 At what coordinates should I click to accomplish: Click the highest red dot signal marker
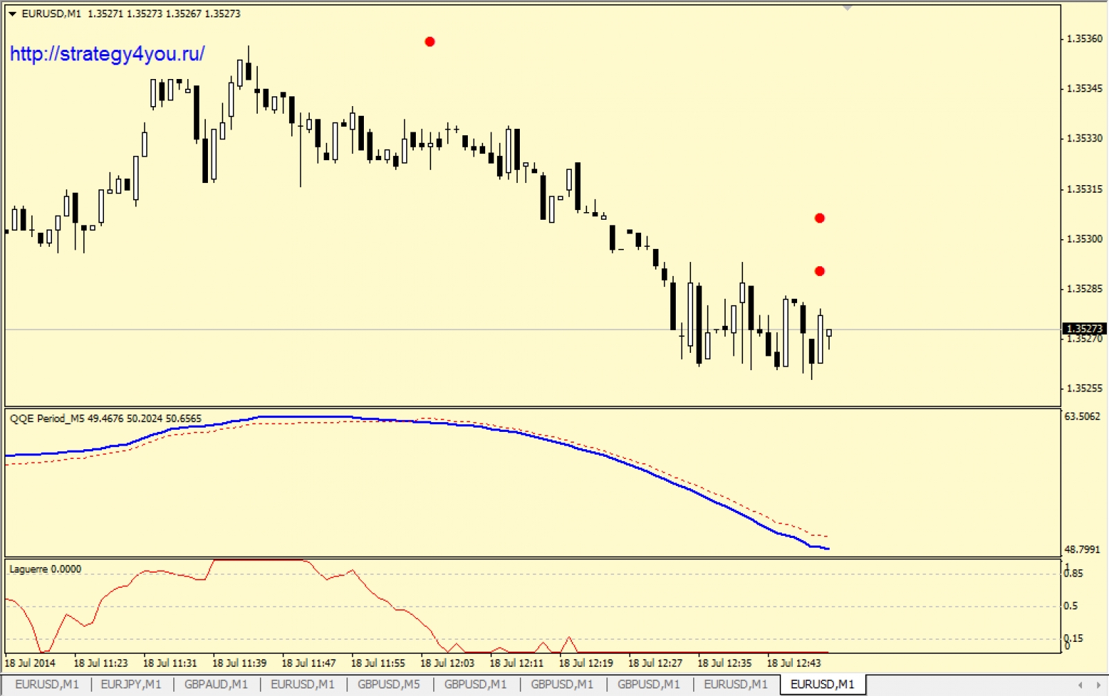point(430,42)
